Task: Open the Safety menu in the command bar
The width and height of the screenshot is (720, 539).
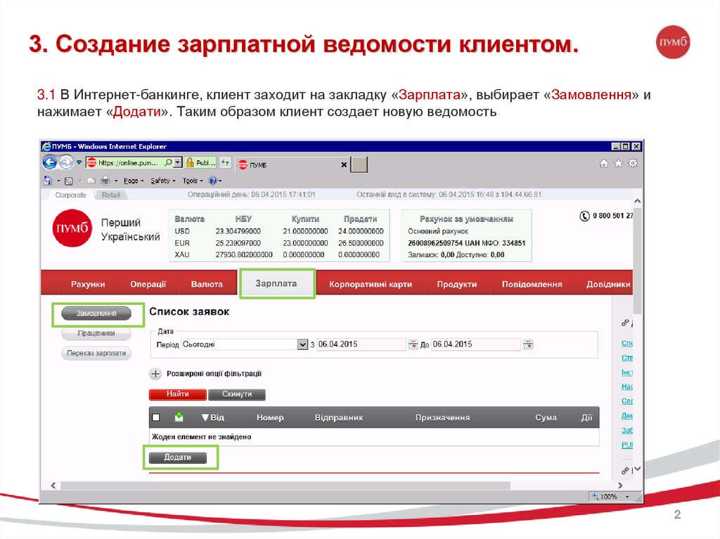Action: point(162,181)
